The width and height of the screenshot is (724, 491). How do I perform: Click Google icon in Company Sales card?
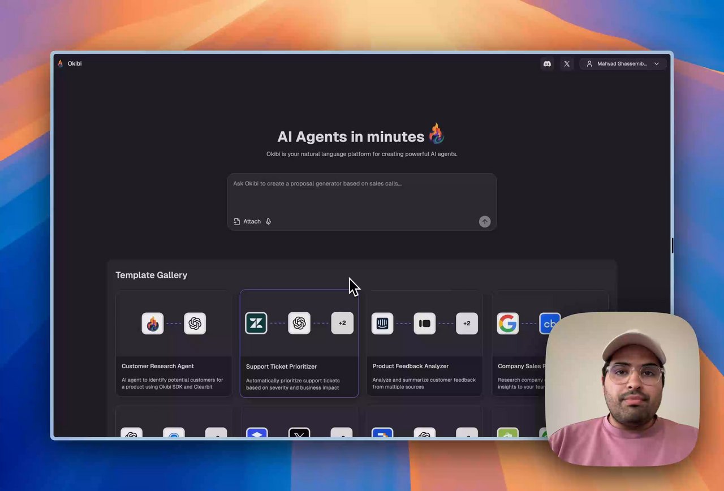(508, 324)
